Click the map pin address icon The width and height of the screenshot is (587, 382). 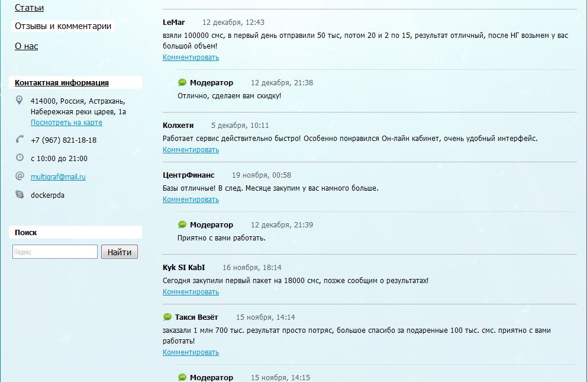tap(19, 100)
